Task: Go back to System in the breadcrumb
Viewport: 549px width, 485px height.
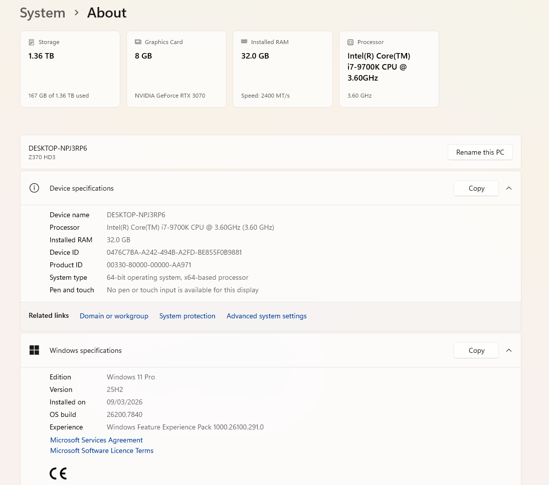Action: tap(43, 13)
